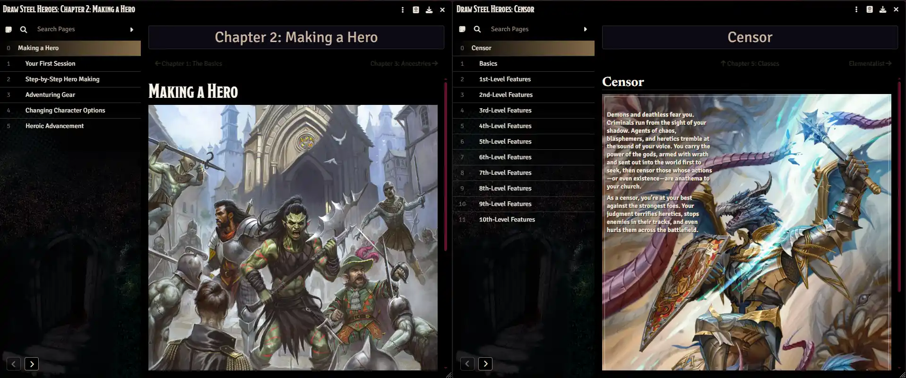The width and height of the screenshot is (906, 378).
Task: Go to next page in Censor window
Action: tap(485, 364)
